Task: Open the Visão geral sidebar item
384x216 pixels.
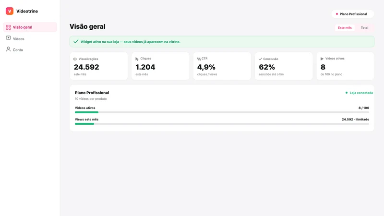Action: tap(30, 27)
